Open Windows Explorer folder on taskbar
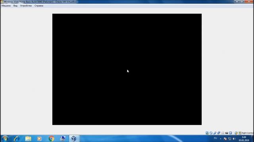Viewport: 254px width, 142px height. [x=28, y=138]
